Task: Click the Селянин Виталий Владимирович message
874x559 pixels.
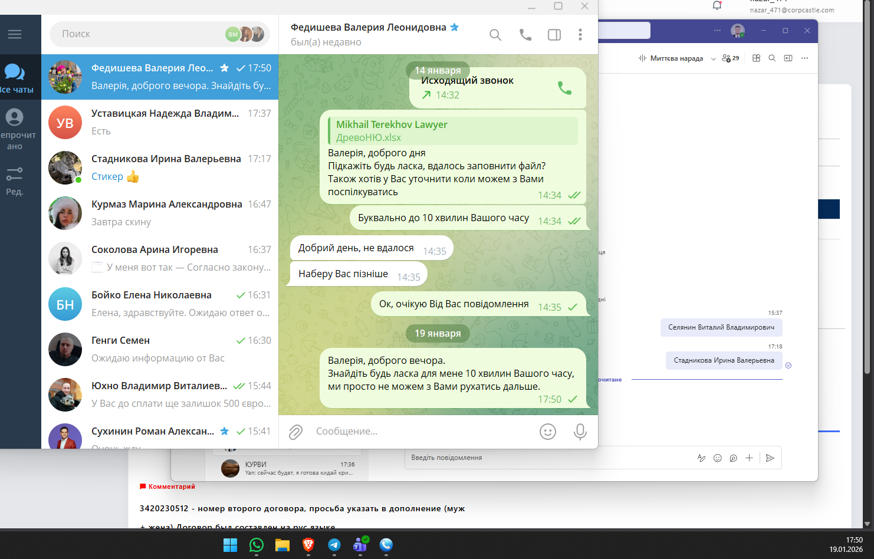Action: click(721, 327)
